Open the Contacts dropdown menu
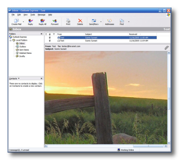The image size is (179, 160). pyautogui.click(x=19, y=79)
